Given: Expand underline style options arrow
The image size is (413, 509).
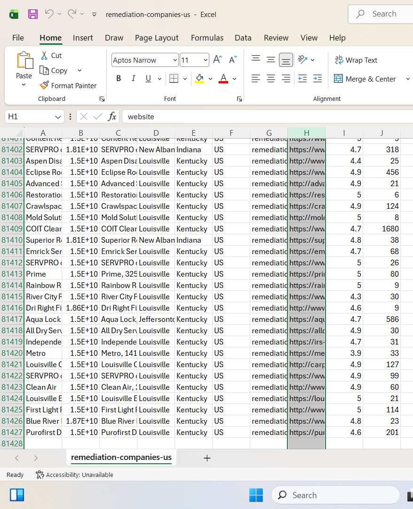Looking at the screenshot, I should (159, 79).
